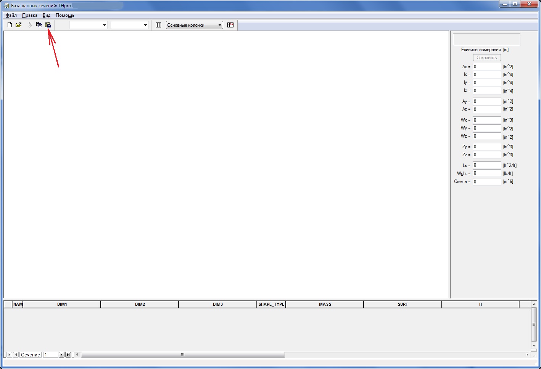Cut selection using the scissors icon
This screenshot has height=369, width=541.
pos(30,25)
